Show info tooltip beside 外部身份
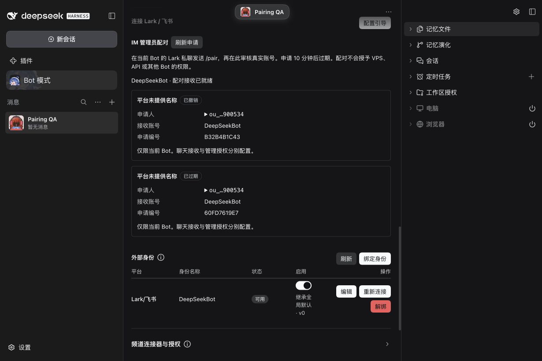This screenshot has width=542, height=361. 161,258
